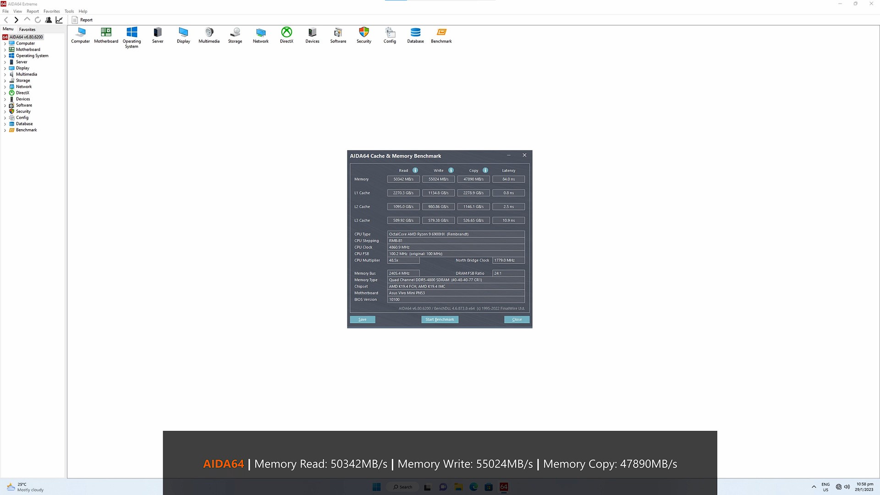Viewport: 880px width, 495px height.
Task: Open the Display category icon
Action: coord(183,35)
